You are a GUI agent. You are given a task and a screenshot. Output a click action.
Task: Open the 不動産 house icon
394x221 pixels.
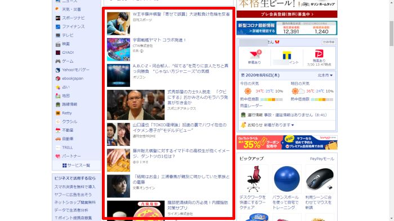click(58, 130)
